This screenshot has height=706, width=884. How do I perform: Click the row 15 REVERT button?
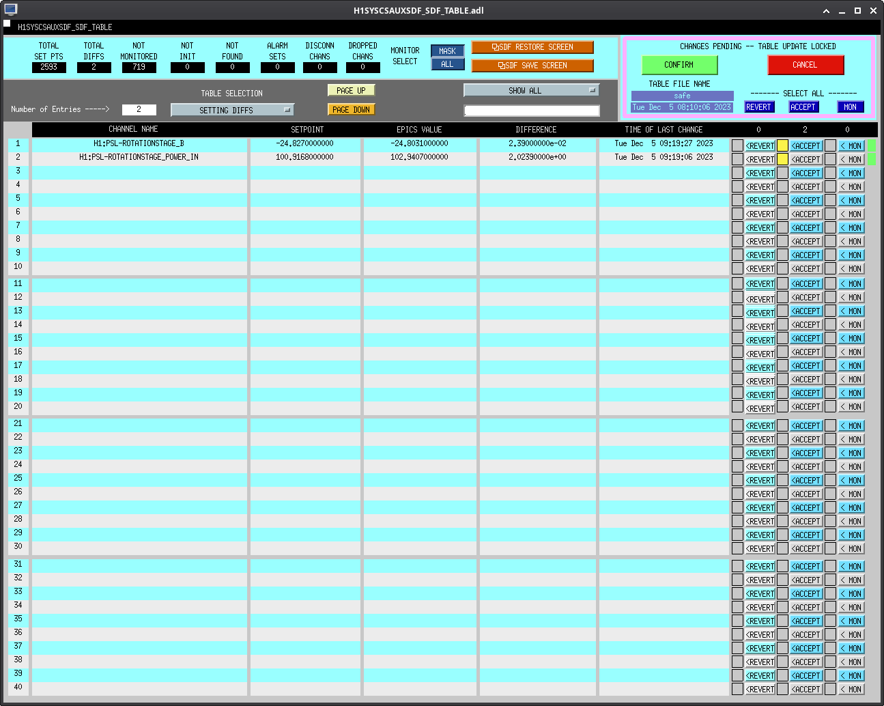pos(760,340)
